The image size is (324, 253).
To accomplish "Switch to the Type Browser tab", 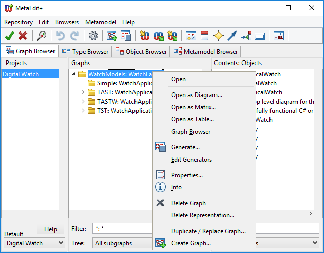I will click(86, 51).
